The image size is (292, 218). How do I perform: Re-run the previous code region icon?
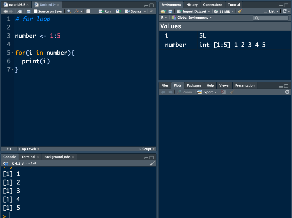[118, 11]
